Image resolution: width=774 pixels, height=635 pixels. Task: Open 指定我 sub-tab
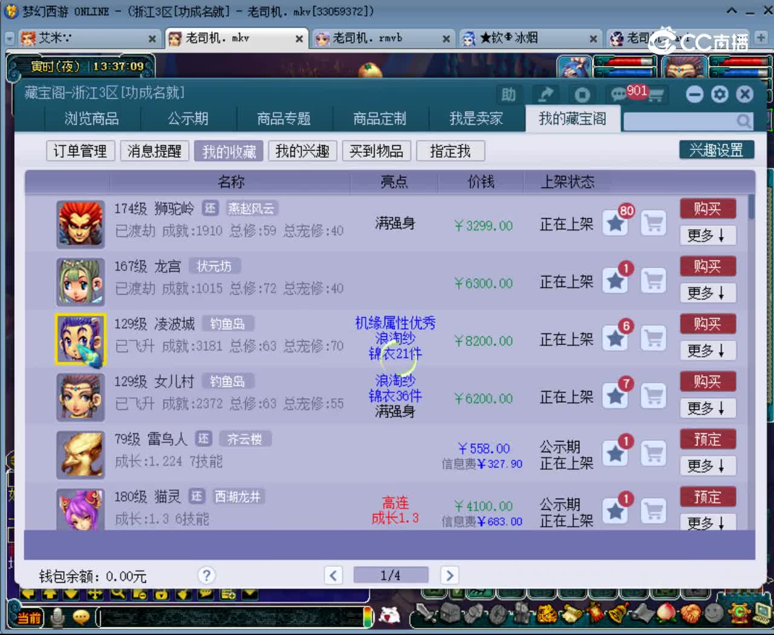pyautogui.click(x=450, y=151)
